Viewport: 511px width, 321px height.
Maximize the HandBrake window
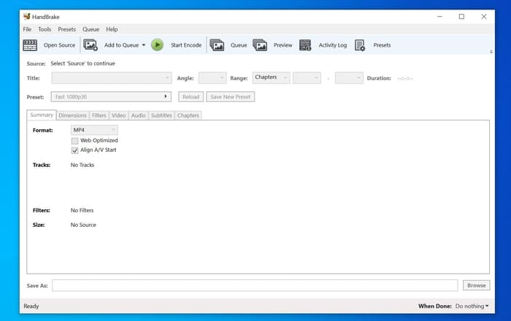[461, 16]
